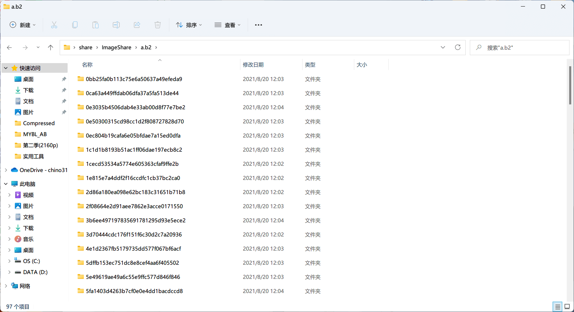Switch to details list view
574x312 pixels.
pos(557,306)
